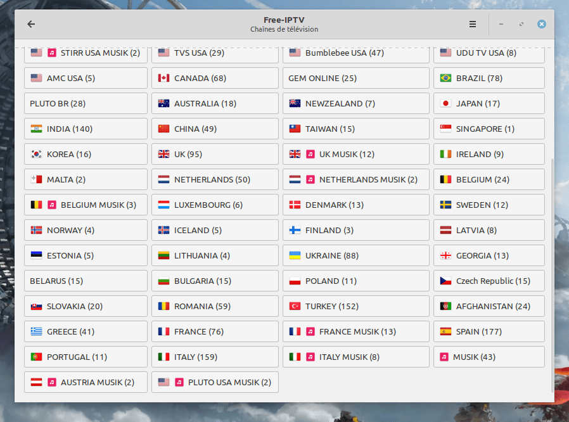The height and width of the screenshot is (422, 569).
Task: Open LUXEMBOURG (6) channel group
Action: click(215, 205)
